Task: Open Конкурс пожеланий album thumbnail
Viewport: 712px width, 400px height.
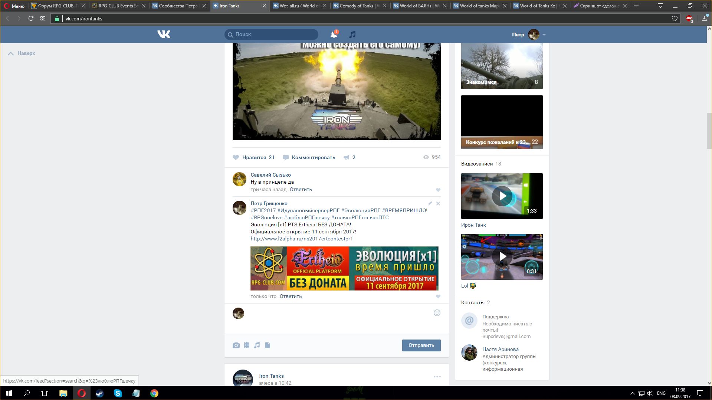Action: click(x=502, y=122)
